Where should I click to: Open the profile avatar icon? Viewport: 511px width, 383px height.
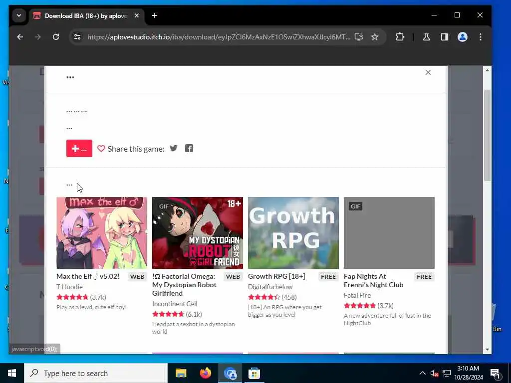[x=463, y=37]
